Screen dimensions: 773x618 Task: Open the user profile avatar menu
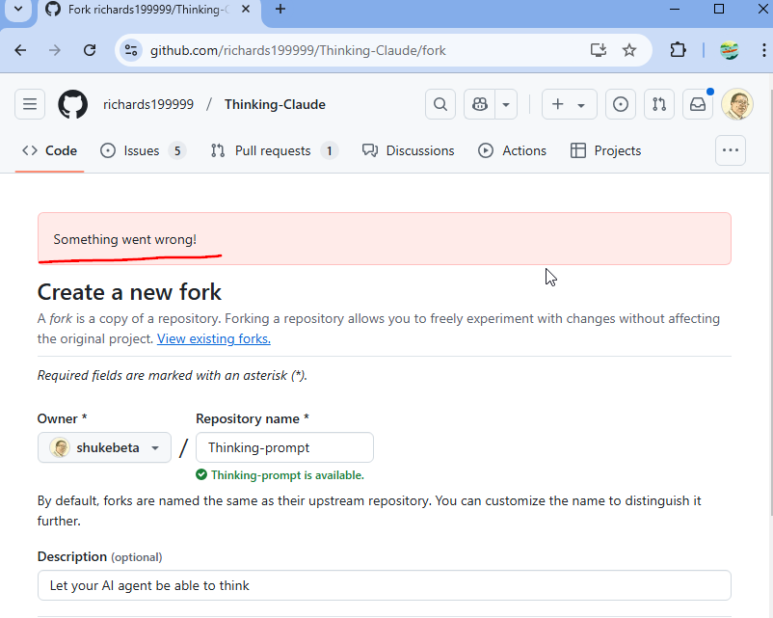(x=736, y=104)
